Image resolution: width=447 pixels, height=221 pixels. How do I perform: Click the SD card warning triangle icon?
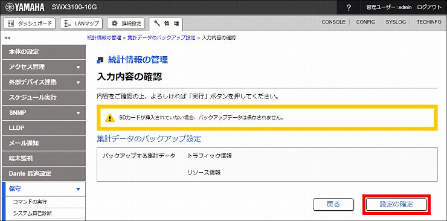110,118
